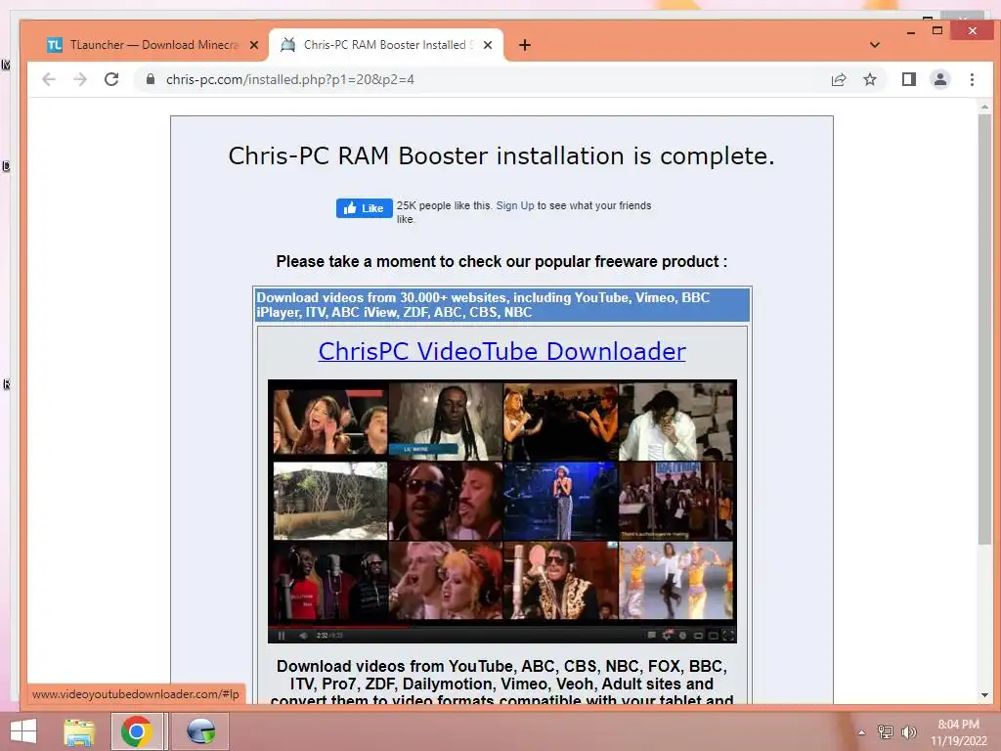This screenshot has width=1001, height=751.
Task: Open the globe app on taskbar
Action: point(200,731)
